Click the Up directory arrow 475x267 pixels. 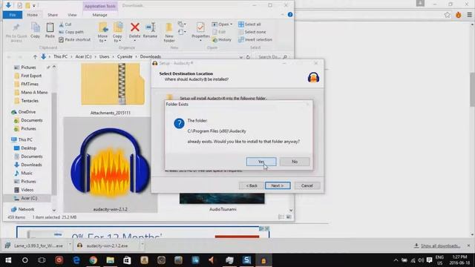coord(35,56)
